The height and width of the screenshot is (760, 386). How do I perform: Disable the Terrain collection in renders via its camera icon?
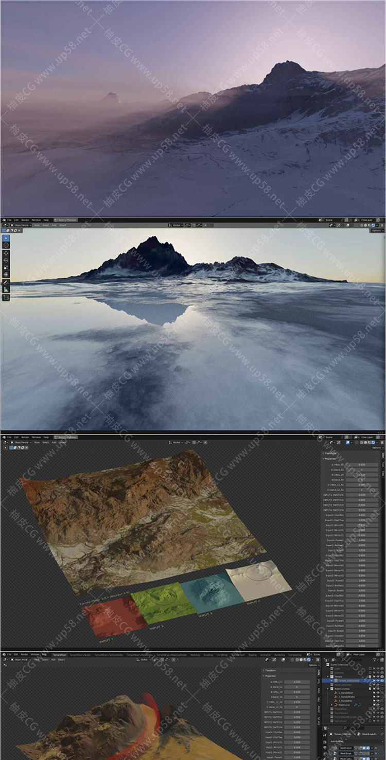[x=382, y=677]
